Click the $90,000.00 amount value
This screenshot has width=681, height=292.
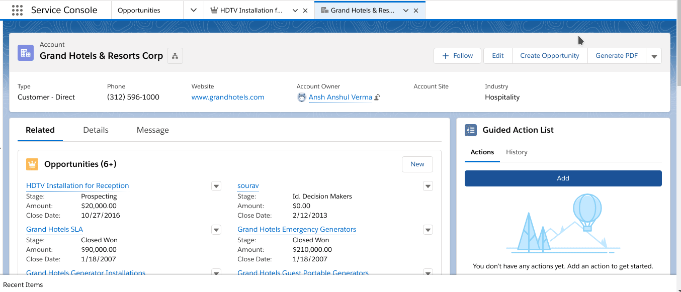99,250
